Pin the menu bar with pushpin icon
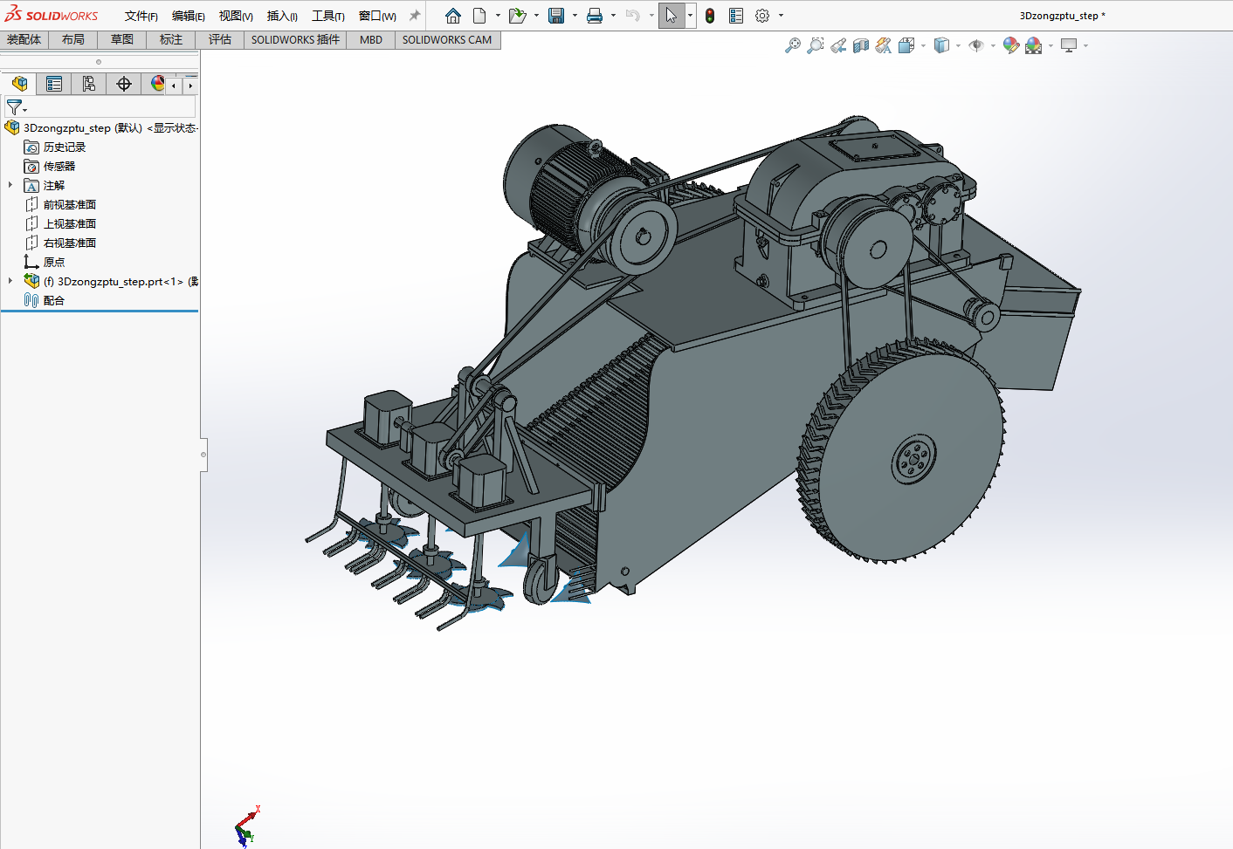Image resolution: width=1233 pixels, height=849 pixels. [415, 16]
